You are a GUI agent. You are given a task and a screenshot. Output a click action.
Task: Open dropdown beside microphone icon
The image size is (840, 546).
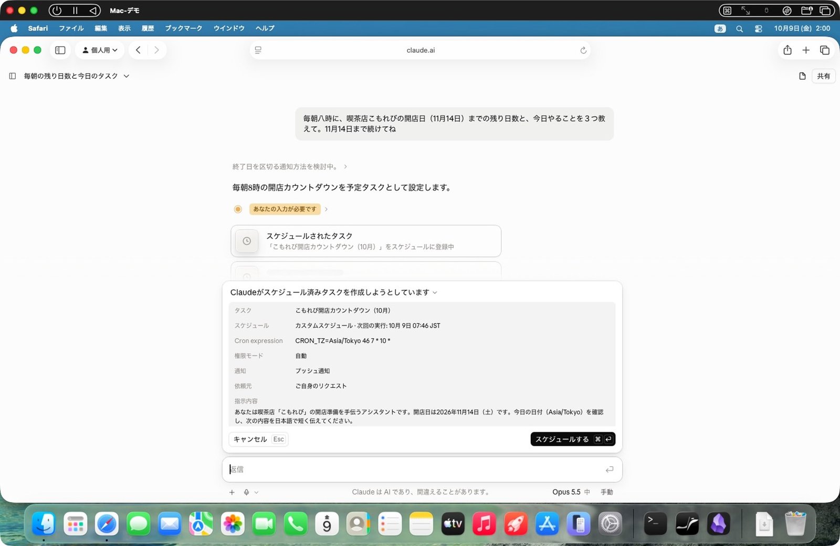coord(256,492)
